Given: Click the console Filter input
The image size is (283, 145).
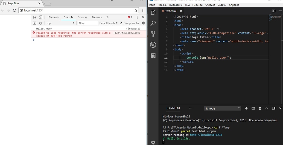Looking at the screenshot, I should tap(88, 23).
